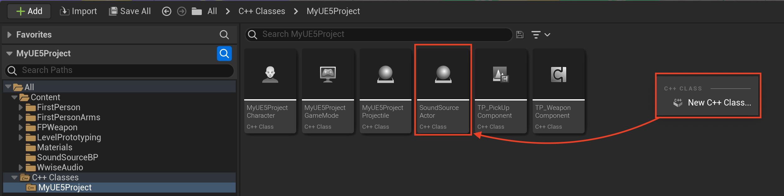
Task: Open the filter options dropdown
Action: click(540, 35)
